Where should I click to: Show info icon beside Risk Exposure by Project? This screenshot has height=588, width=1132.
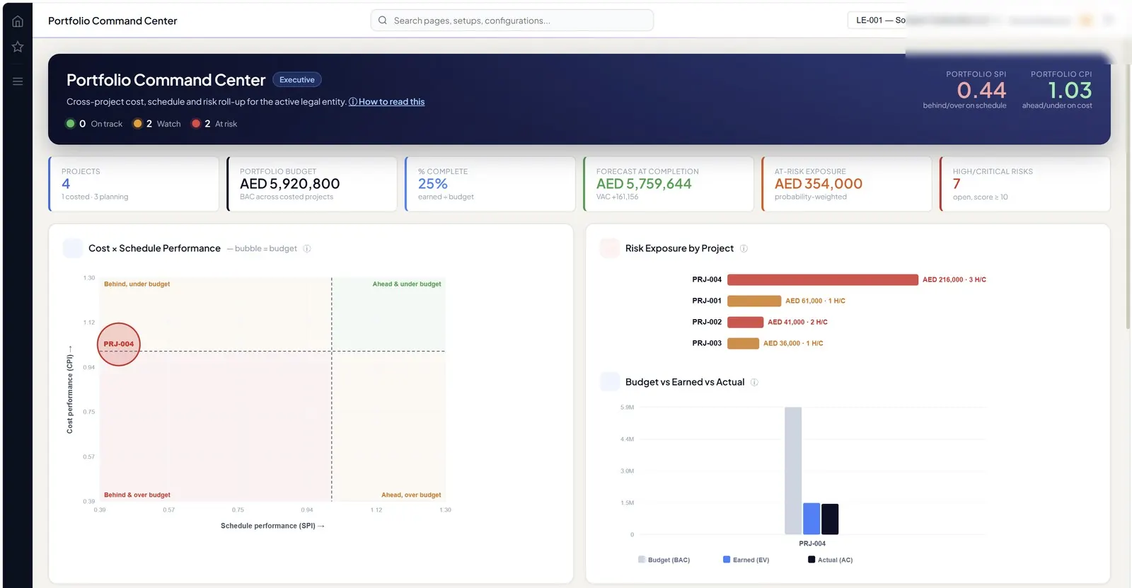coord(744,248)
